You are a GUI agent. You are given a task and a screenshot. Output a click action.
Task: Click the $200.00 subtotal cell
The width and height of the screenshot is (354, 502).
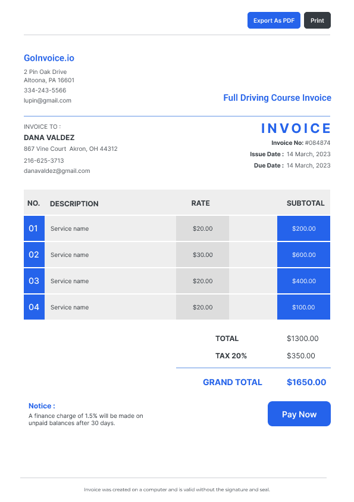coord(303,228)
